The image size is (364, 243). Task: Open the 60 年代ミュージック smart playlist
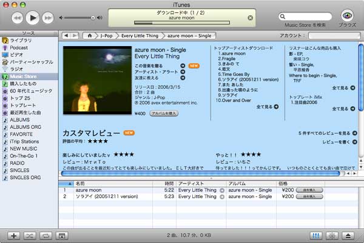29,91
